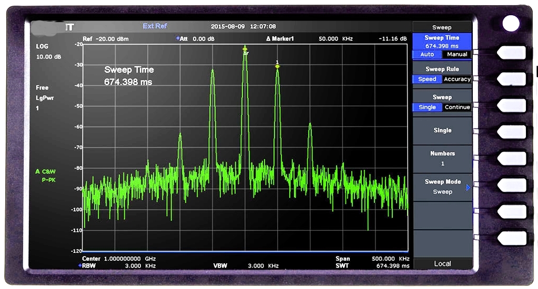Select reference marker diamond on center peak

[245, 49]
